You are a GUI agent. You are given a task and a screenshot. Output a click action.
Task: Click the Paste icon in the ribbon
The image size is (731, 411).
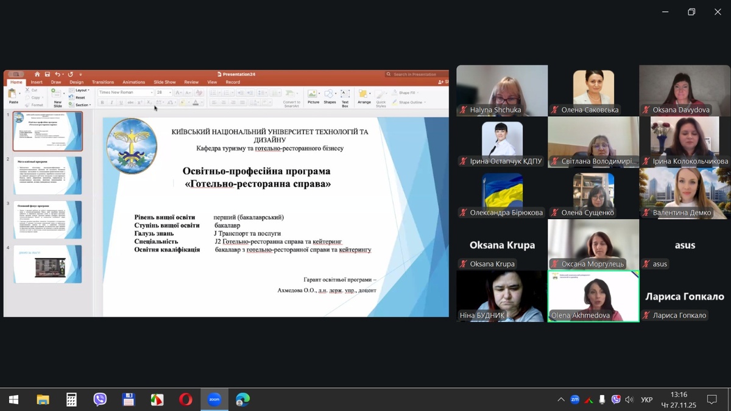pos(13,94)
